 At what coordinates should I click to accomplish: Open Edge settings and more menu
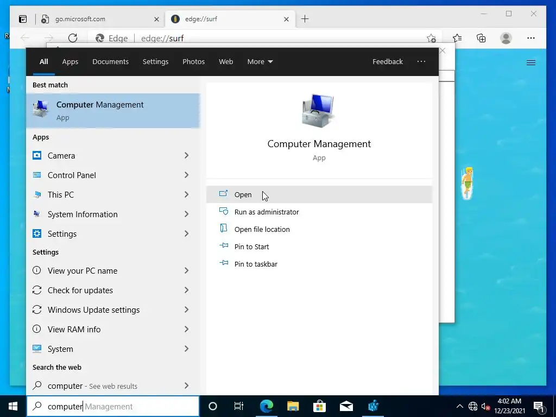[531, 38]
